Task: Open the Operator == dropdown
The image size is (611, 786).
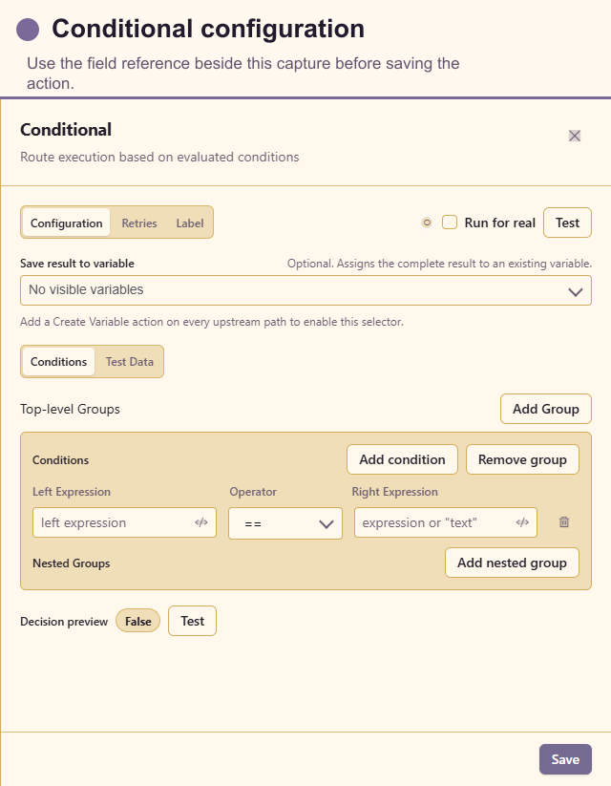Action: tap(285, 523)
